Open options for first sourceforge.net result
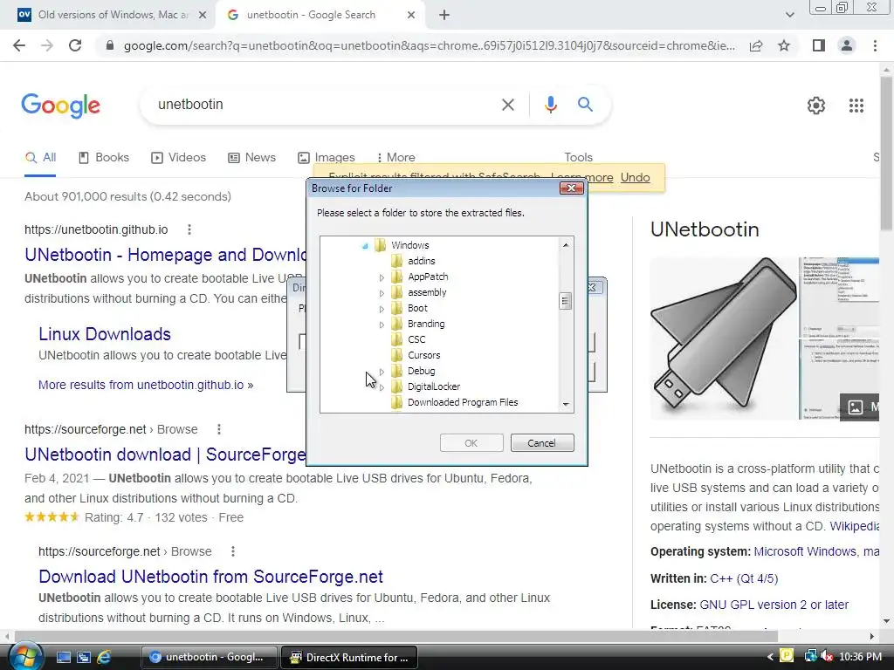 click(x=219, y=429)
